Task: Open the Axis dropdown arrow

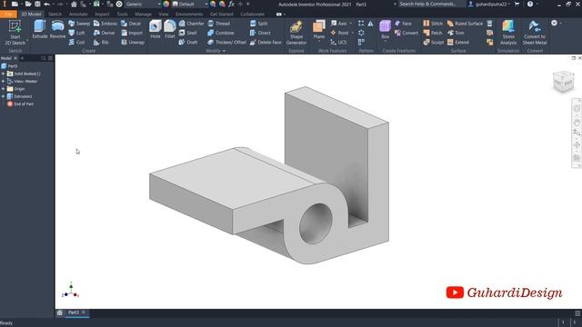Action: click(x=351, y=24)
